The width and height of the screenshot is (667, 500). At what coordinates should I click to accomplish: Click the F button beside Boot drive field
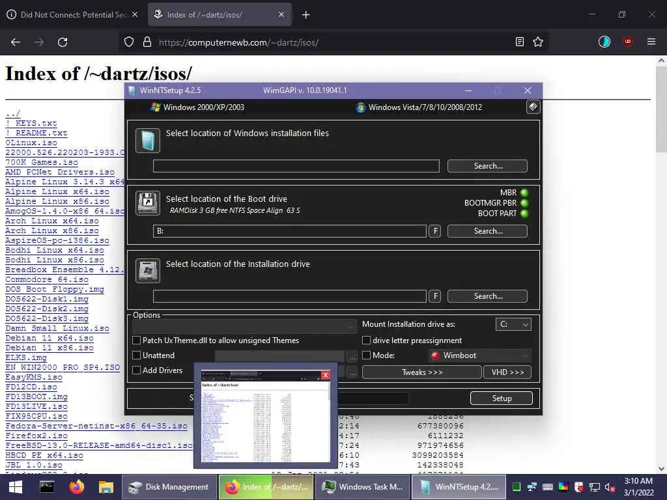pyautogui.click(x=434, y=231)
